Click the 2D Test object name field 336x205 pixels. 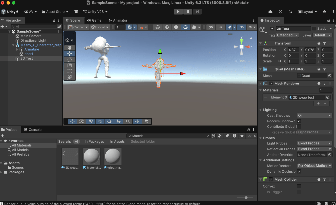(293, 29)
